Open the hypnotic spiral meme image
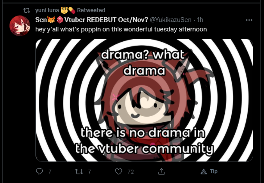This screenshot has height=183, width=264. tap(144, 100)
